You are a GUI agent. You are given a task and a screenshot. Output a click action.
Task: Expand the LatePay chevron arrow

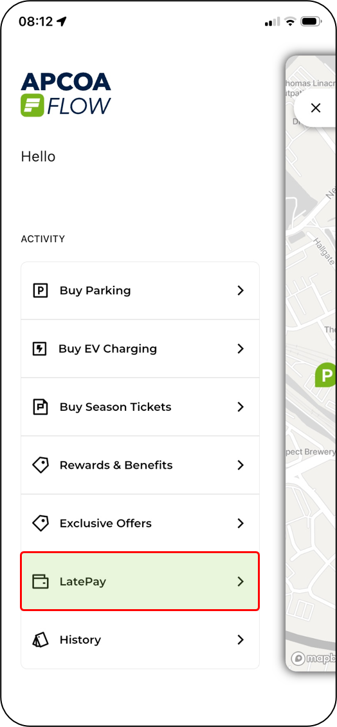(x=241, y=581)
